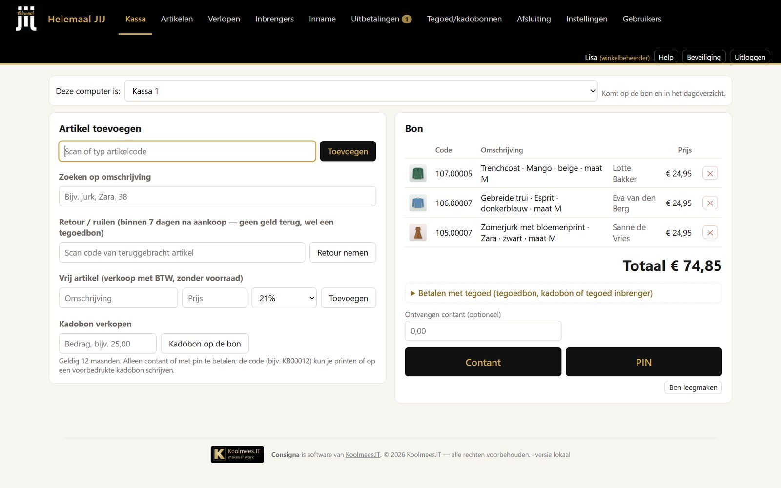The height and width of the screenshot is (488, 781).
Task: Go to the Artikelen menu
Action: pos(177,19)
